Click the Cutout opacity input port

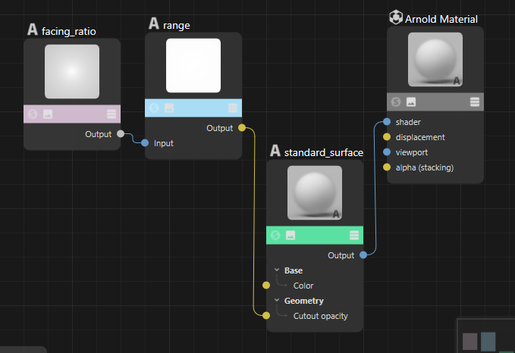(x=266, y=316)
